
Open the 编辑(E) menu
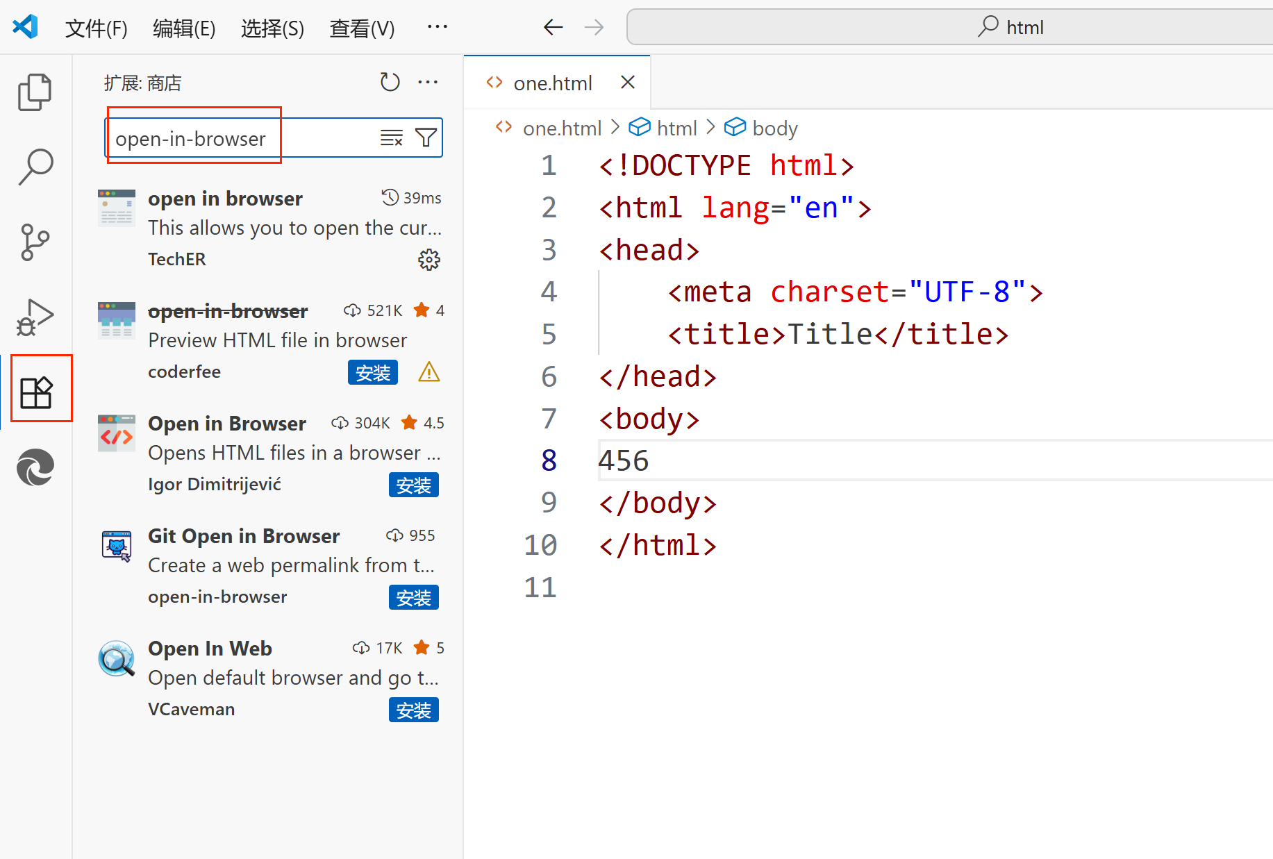tap(184, 28)
